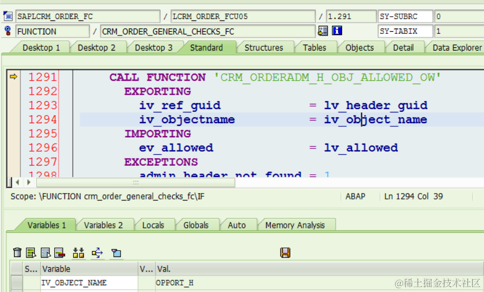Click the blue funnel filter icon
The image size is (484, 292).
pos(116,253)
